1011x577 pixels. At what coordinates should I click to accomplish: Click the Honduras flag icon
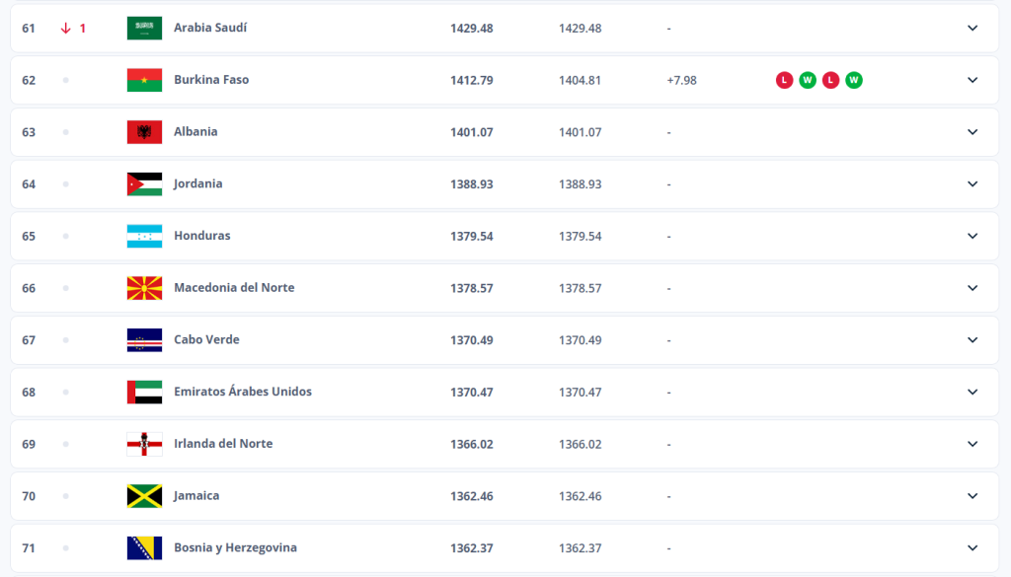tap(144, 237)
